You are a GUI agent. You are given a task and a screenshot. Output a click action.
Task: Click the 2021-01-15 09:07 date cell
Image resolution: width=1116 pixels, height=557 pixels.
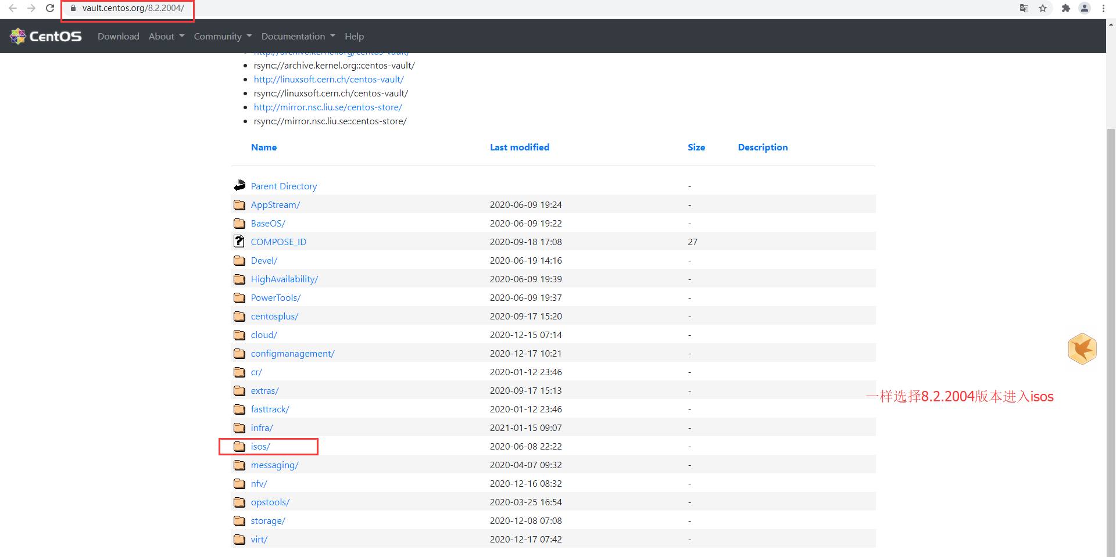[526, 427]
